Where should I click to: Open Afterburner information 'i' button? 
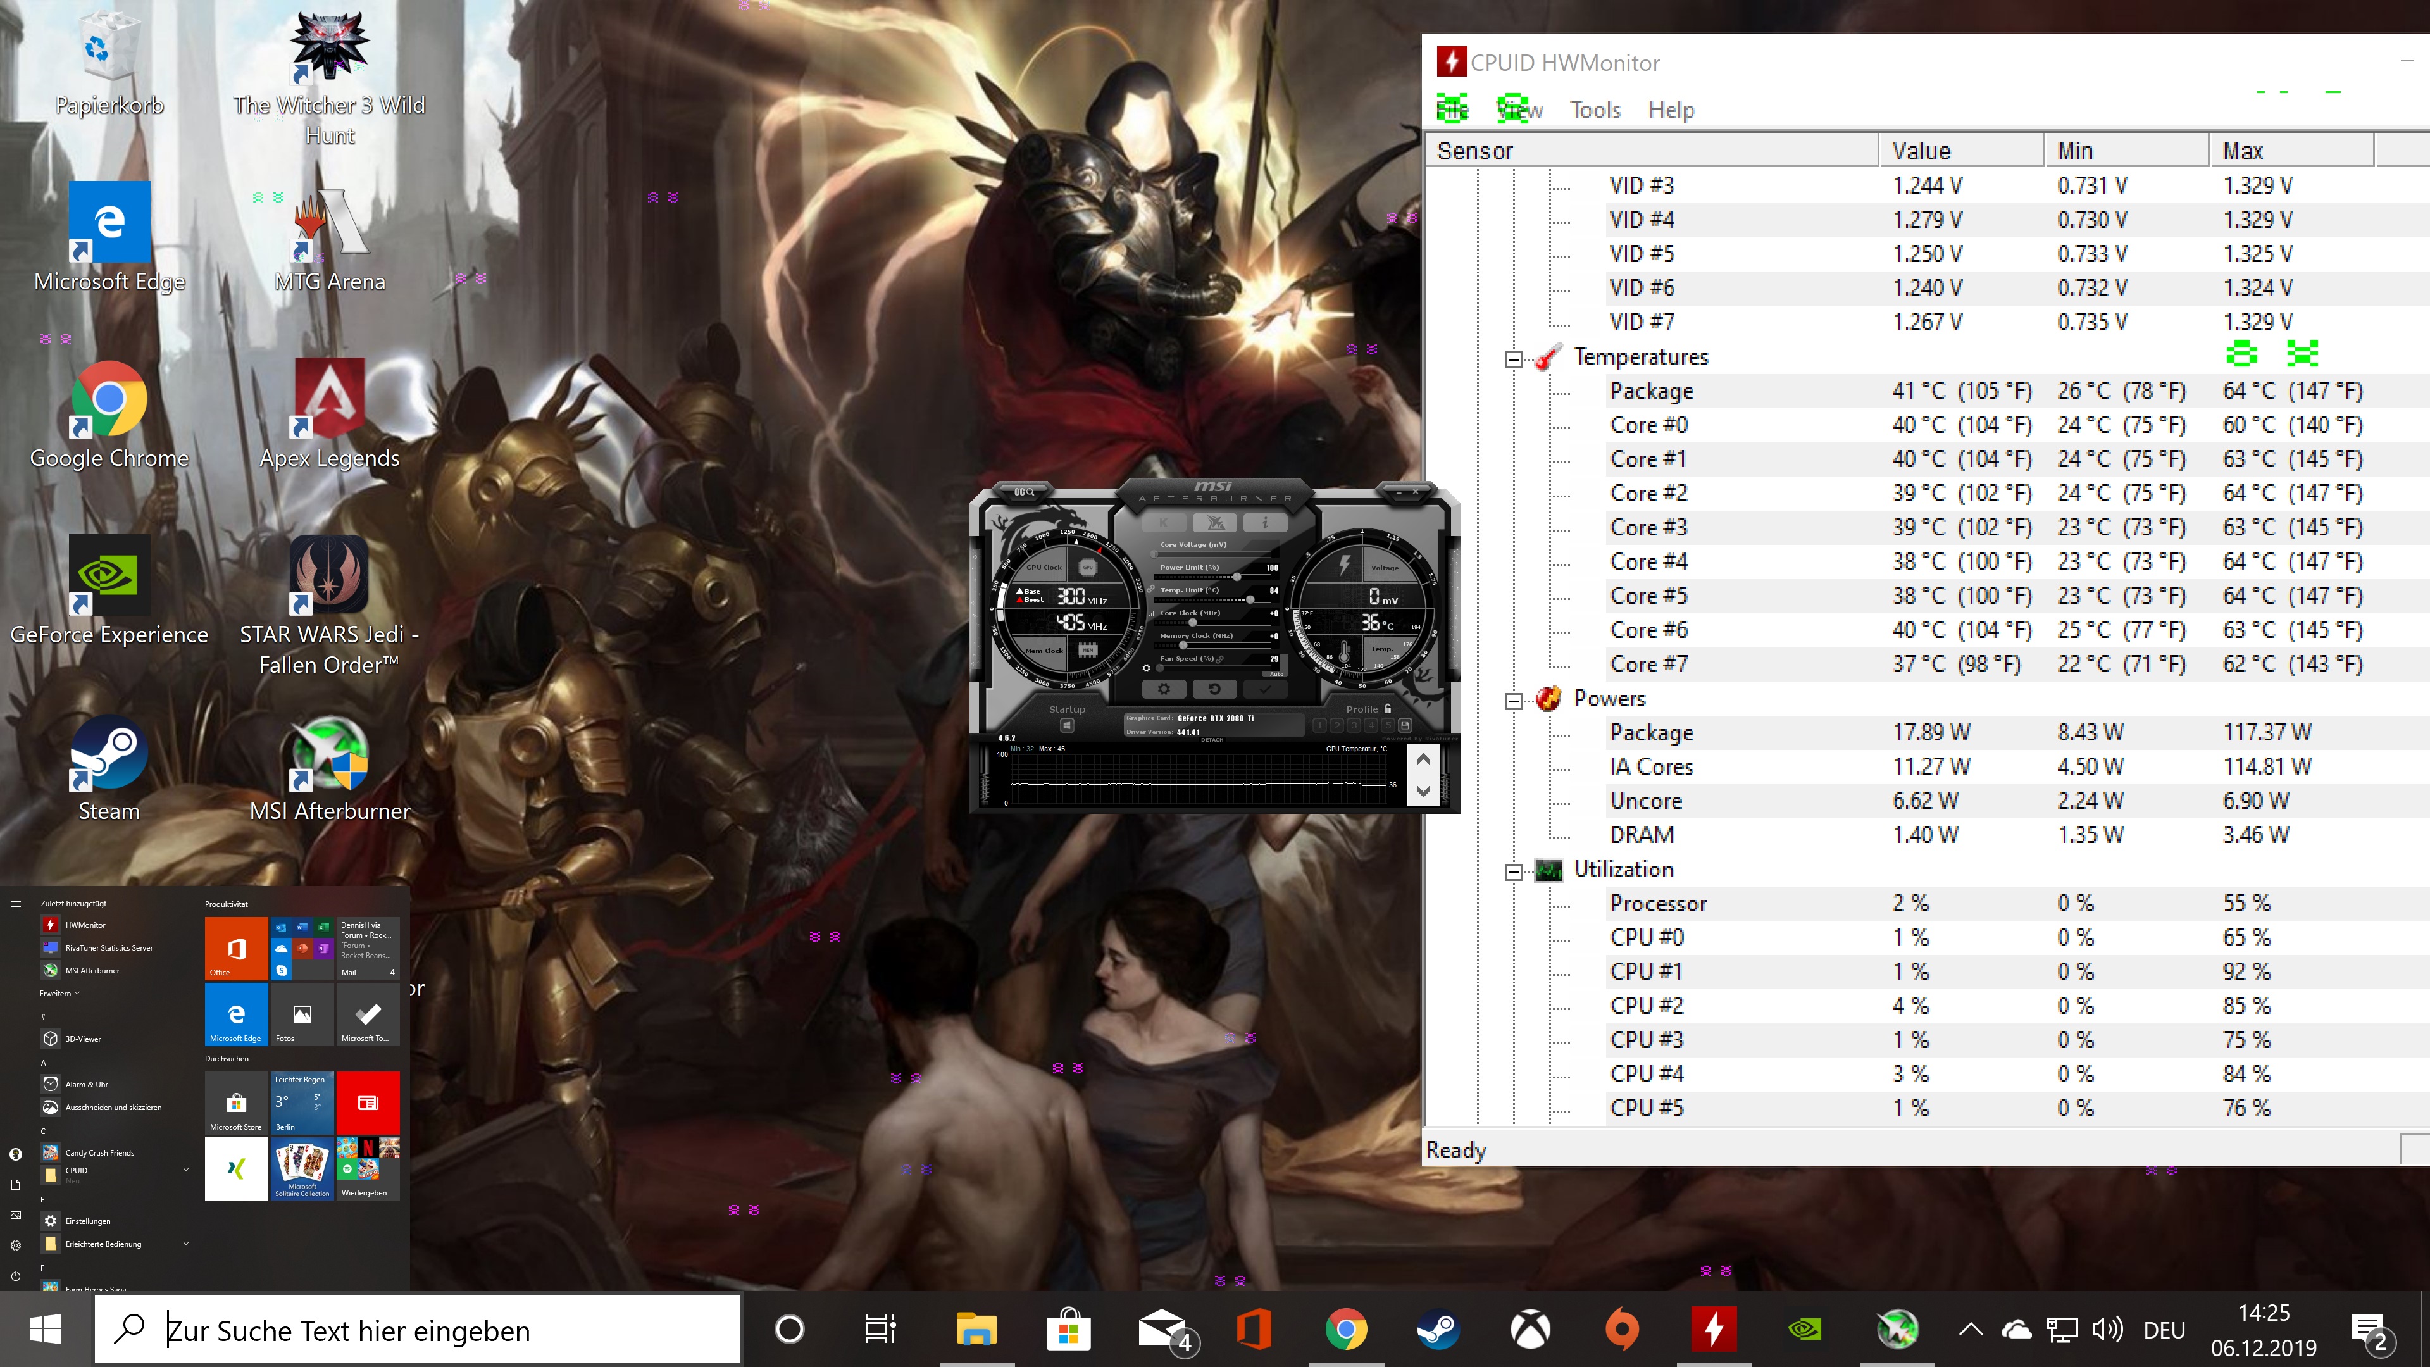pos(1265,523)
